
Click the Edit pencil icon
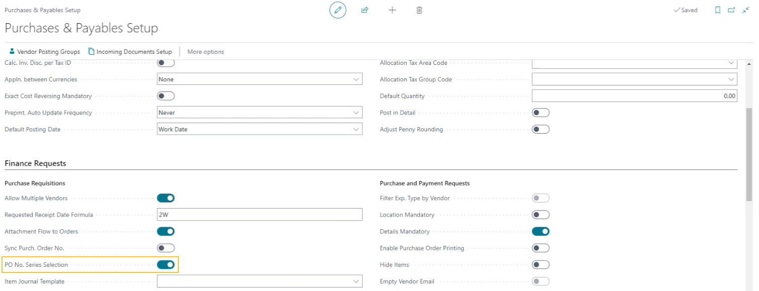pos(337,10)
